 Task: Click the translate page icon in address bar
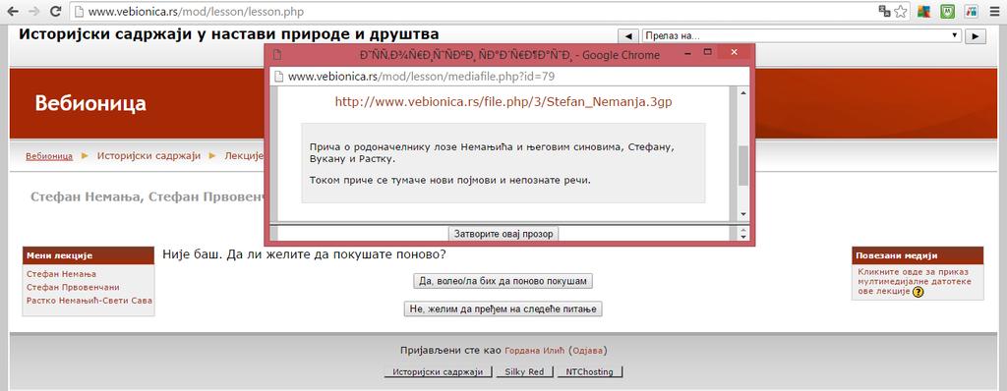coord(884,11)
